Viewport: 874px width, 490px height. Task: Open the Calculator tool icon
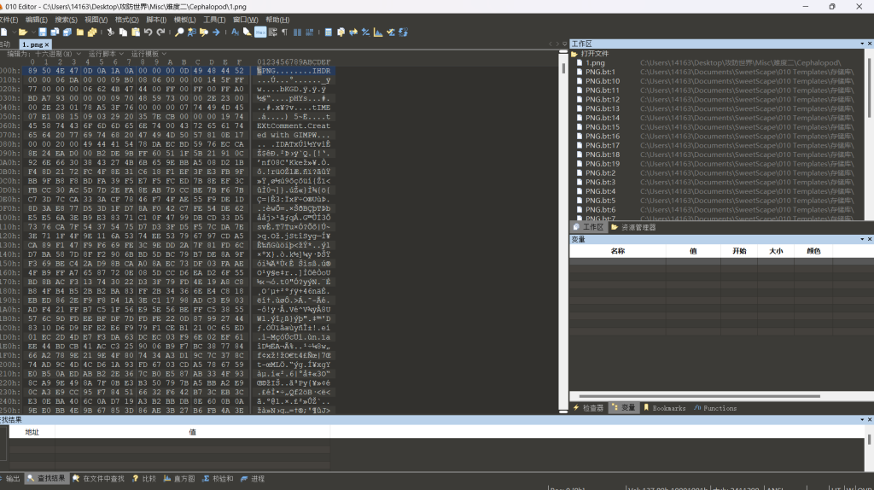click(x=328, y=32)
